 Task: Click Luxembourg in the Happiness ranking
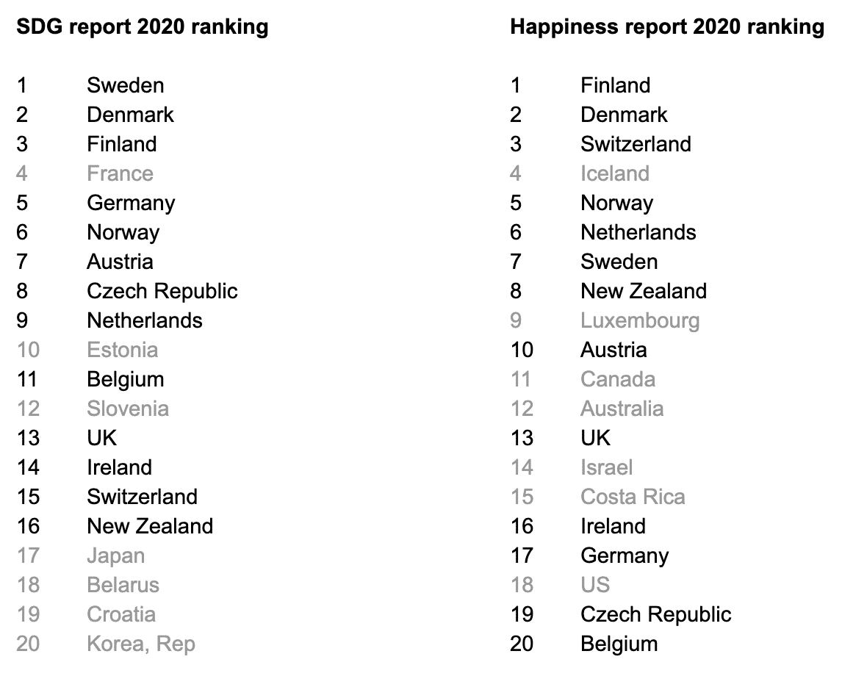click(x=639, y=320)
